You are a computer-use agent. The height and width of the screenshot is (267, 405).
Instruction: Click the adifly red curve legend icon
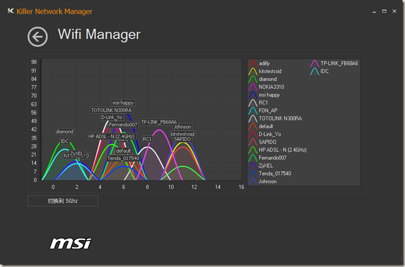point(253,63)
